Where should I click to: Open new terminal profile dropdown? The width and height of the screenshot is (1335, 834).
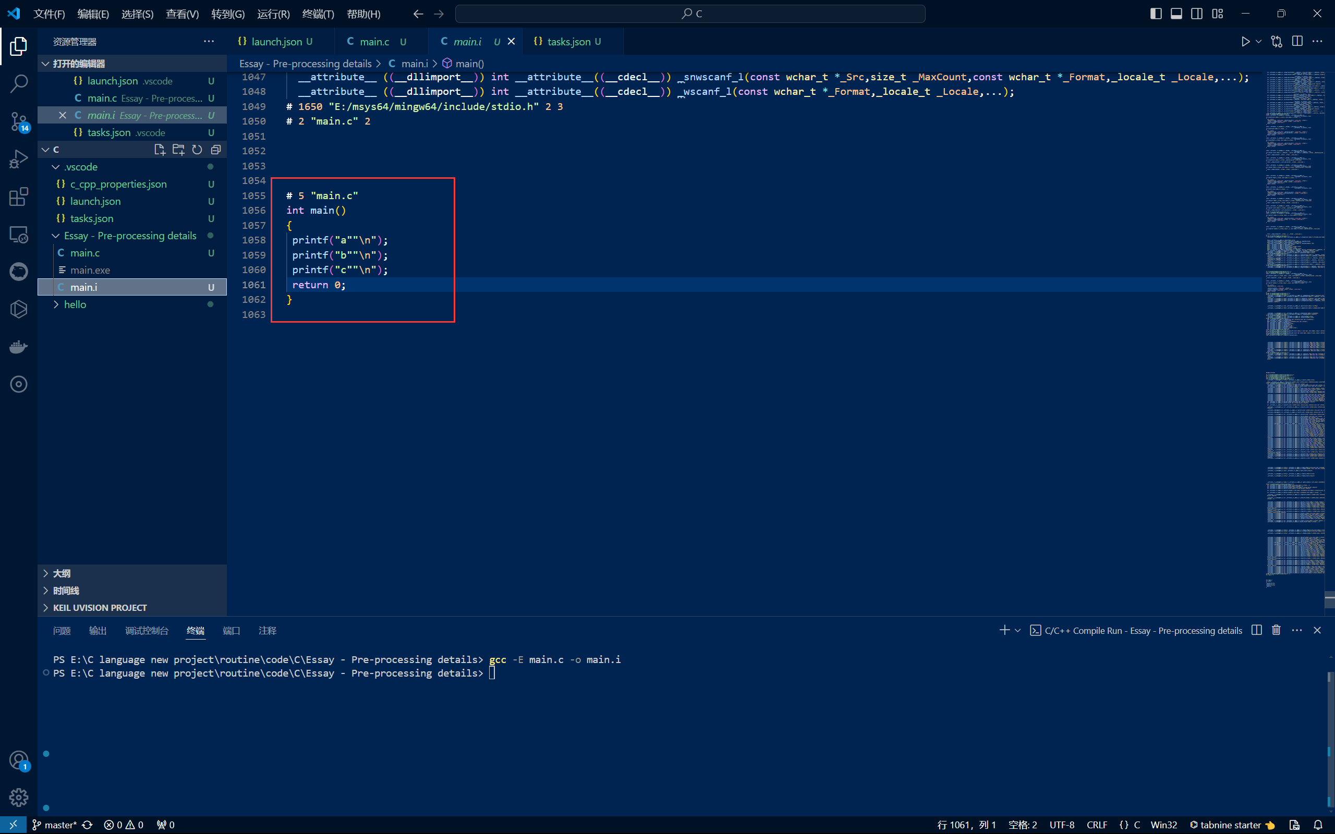tap(1018, 630)
